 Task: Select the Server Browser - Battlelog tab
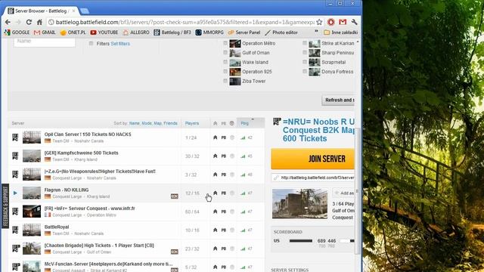click(x=42, y=11)
